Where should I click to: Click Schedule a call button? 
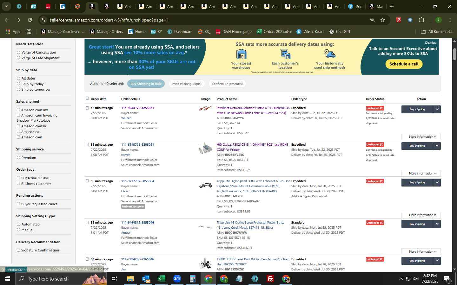tap(404, 64)
